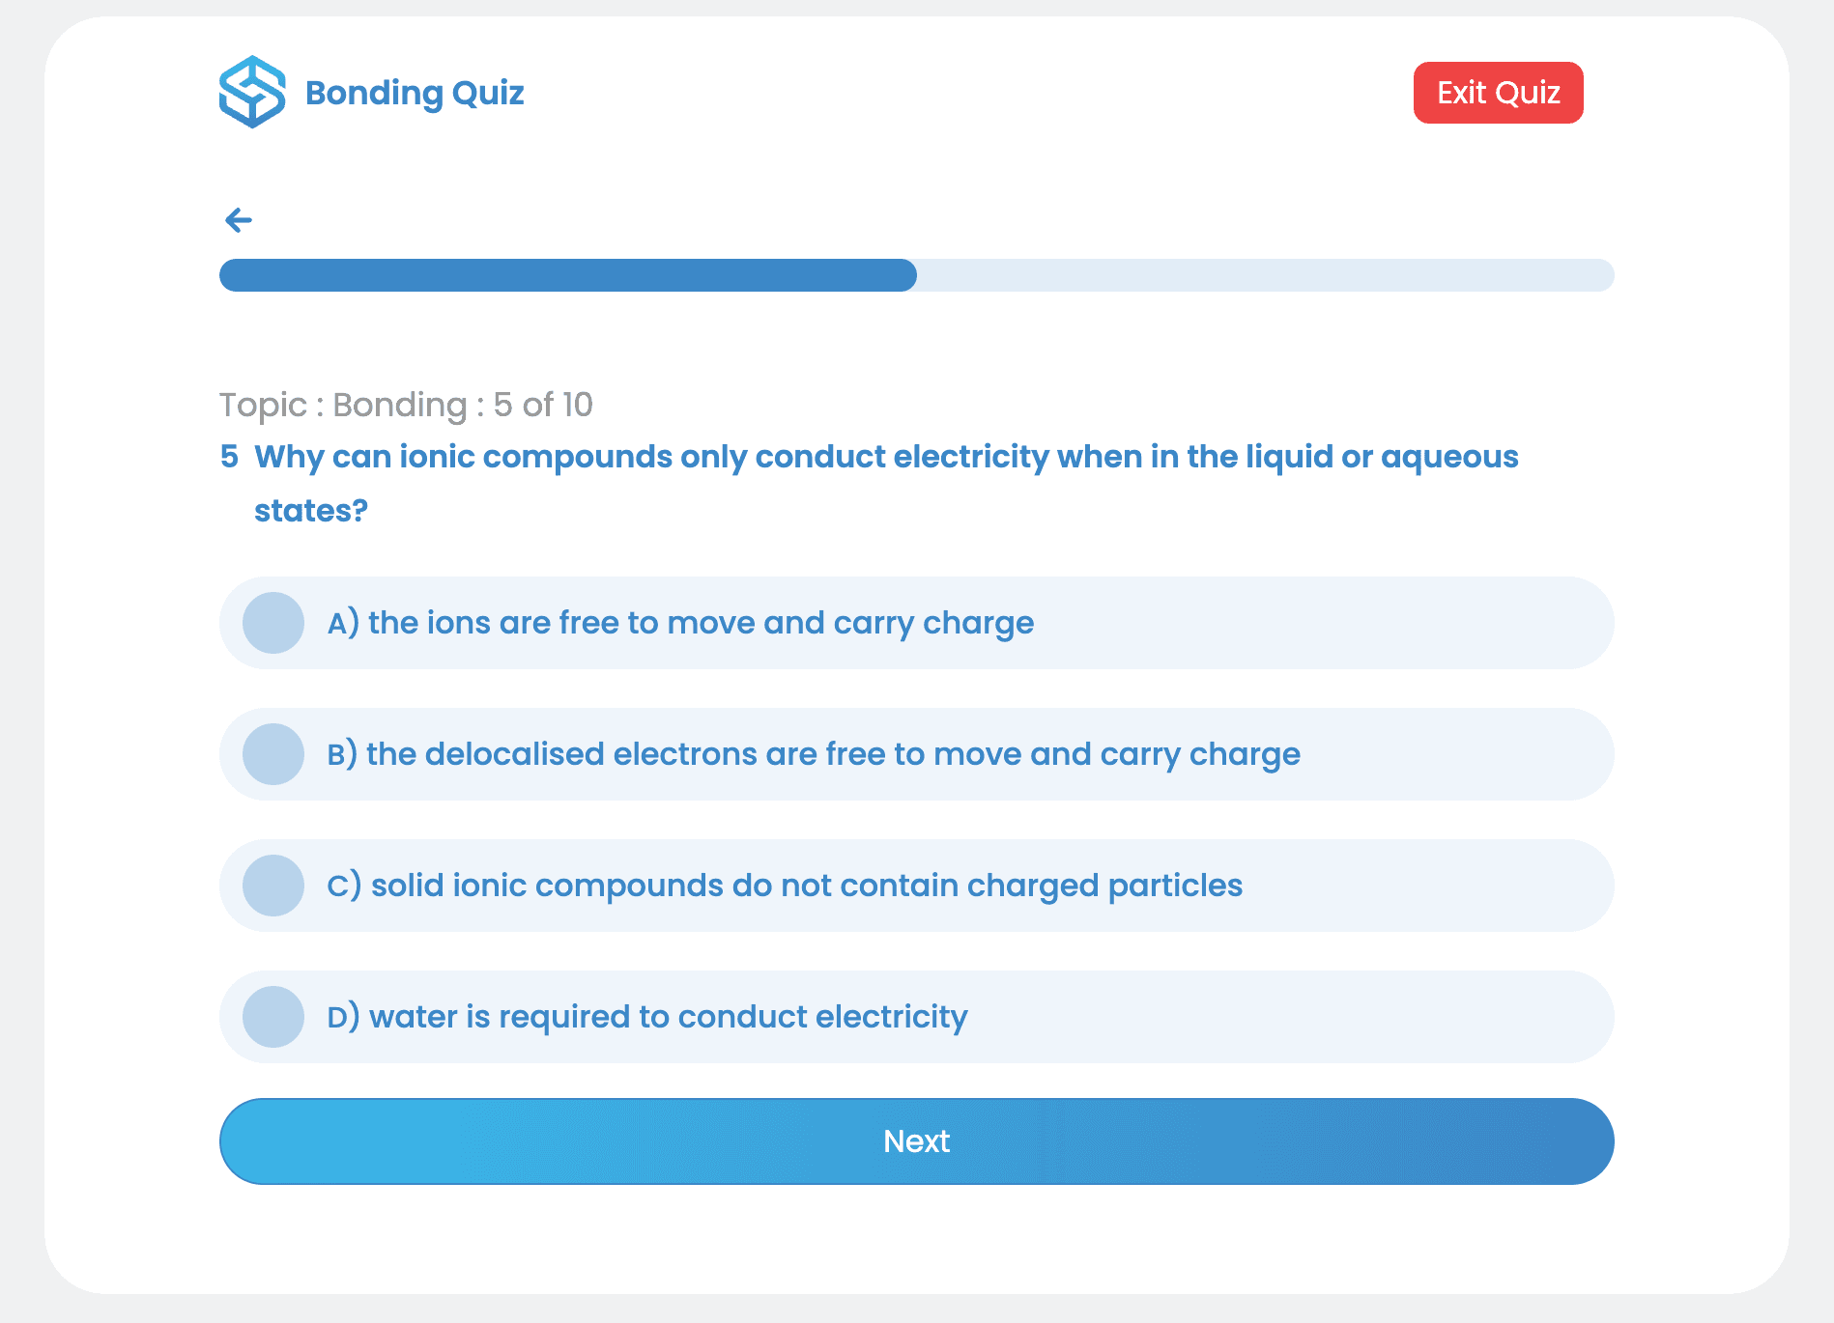
Task: Select radio circle for answer A
Action: (x=273, y=623)
